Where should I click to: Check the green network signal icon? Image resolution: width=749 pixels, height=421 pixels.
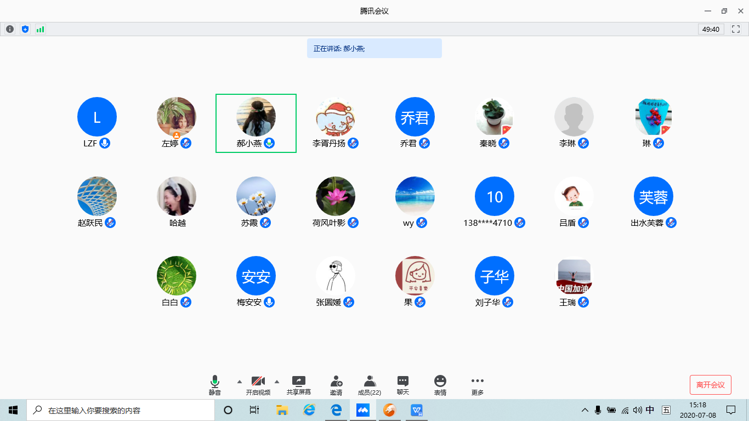40,29
